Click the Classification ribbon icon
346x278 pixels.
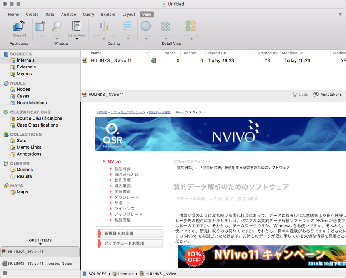coord(191,26)
